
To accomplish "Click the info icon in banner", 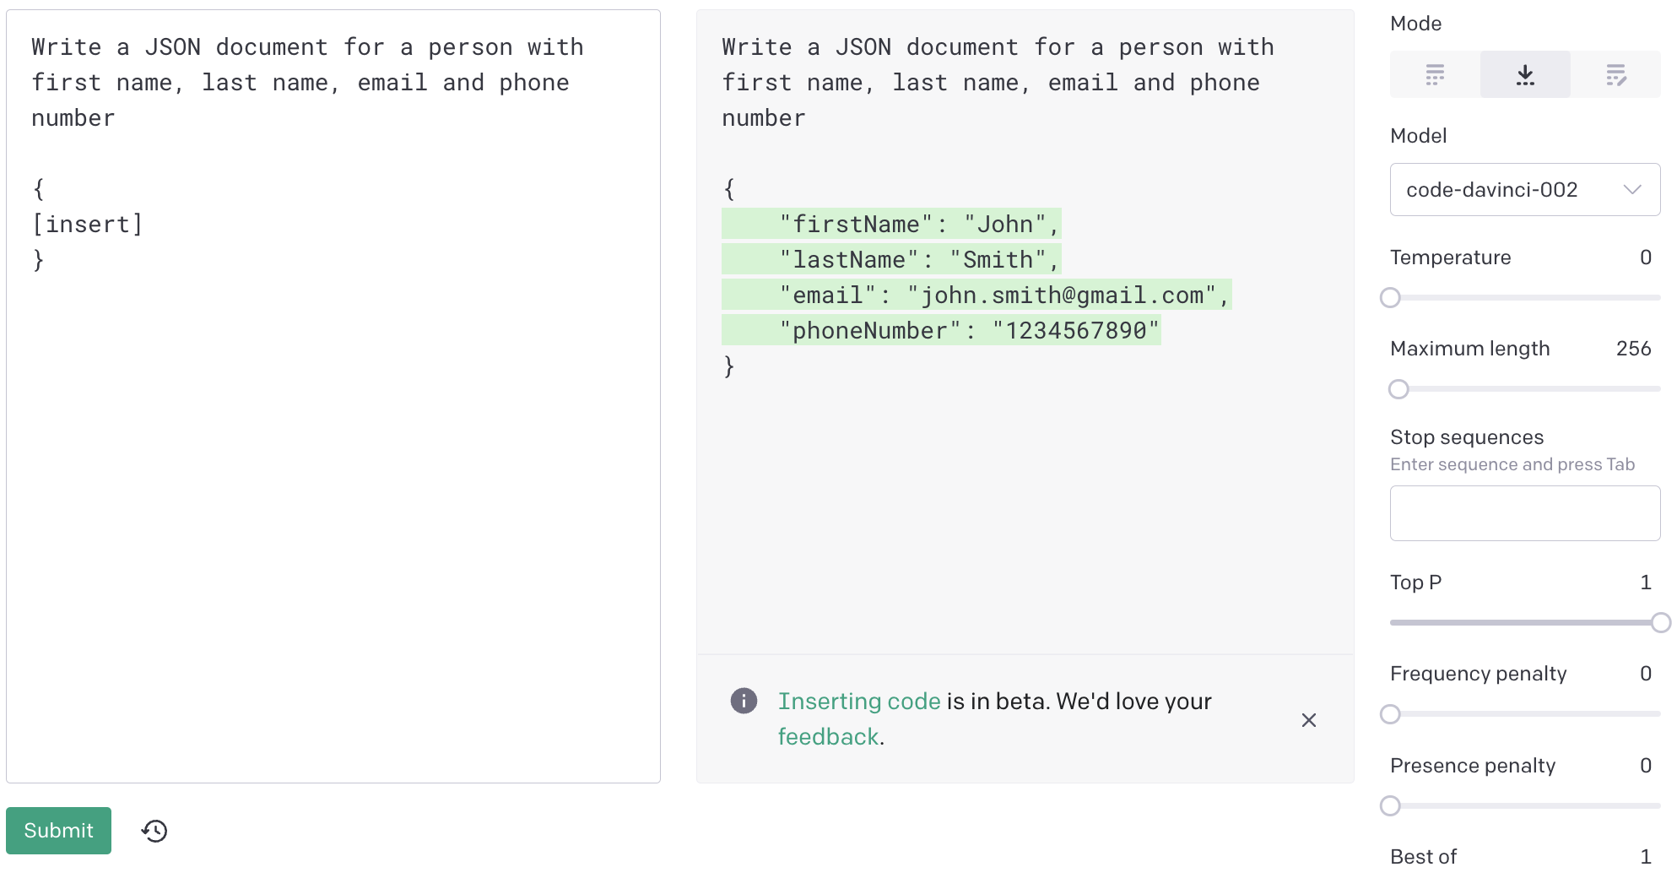I will tap(744, 701).
